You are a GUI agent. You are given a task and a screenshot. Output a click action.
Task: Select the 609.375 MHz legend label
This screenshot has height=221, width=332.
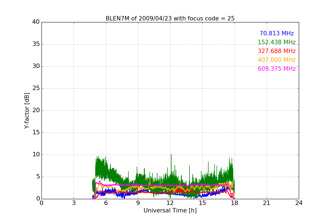click(277, 69)
